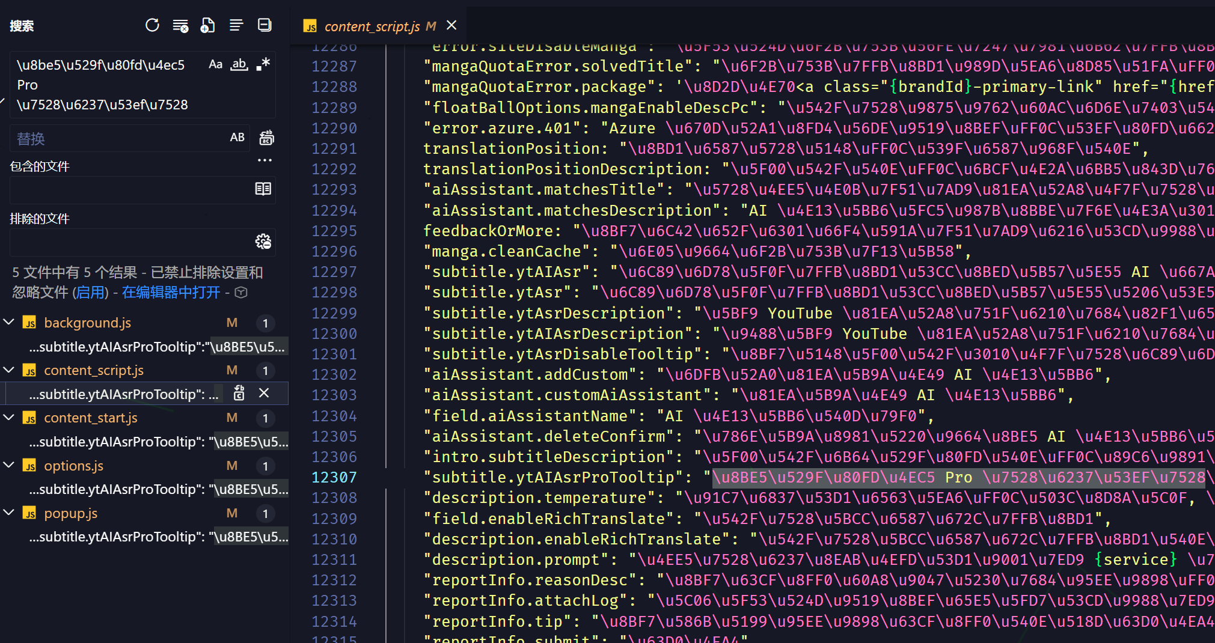Viewport: 1215px width, 643px height.
Task: Click the result count badge for options.js
Action: [x=265, y=466]
